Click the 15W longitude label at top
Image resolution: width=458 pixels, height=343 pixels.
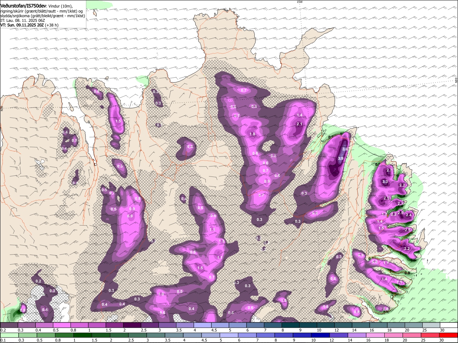click(x=299, y=2)
